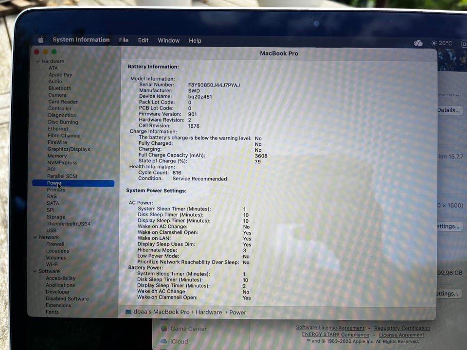Select Card Reader in the sidebar
The image size is (467, 350).
(63, 102)
